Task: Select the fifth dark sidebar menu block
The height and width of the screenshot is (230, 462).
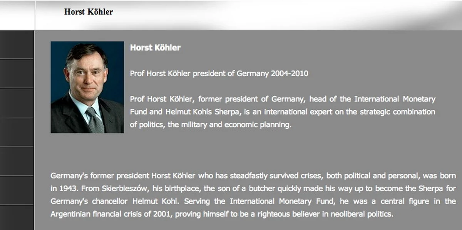Action: click(x=17, y=161)
